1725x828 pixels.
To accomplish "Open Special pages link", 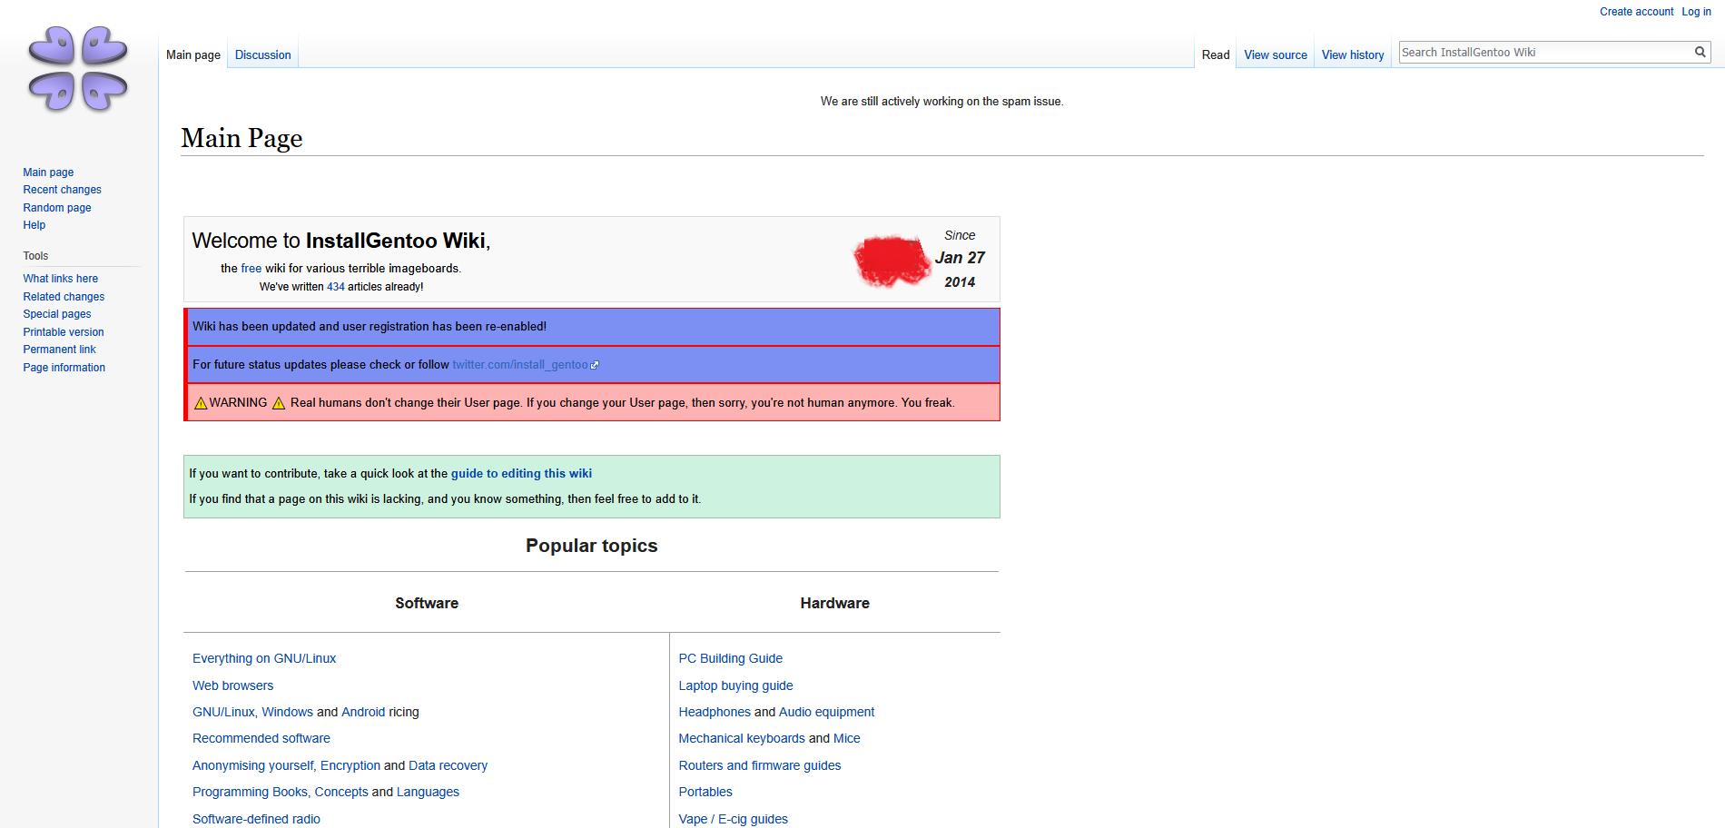I will (57, 314).
